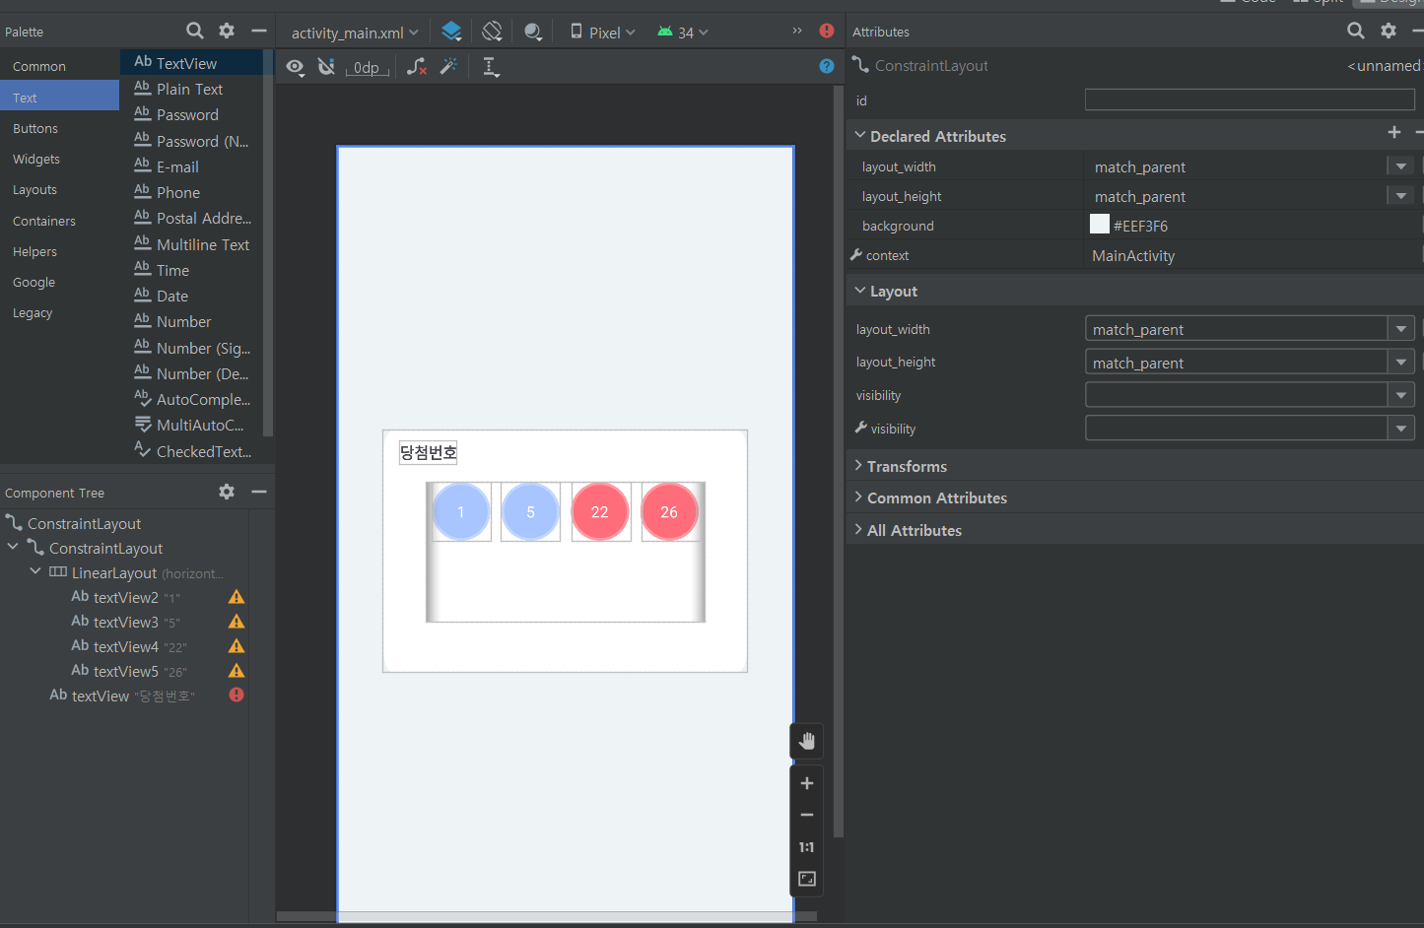
Task: Add a declared attribute with plus
Action: [x=1394, y=132]
